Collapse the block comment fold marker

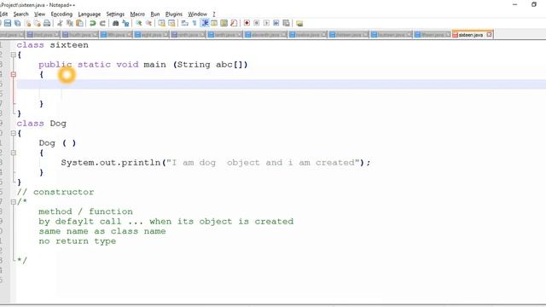pyautogui.click(x=14, y=201)
